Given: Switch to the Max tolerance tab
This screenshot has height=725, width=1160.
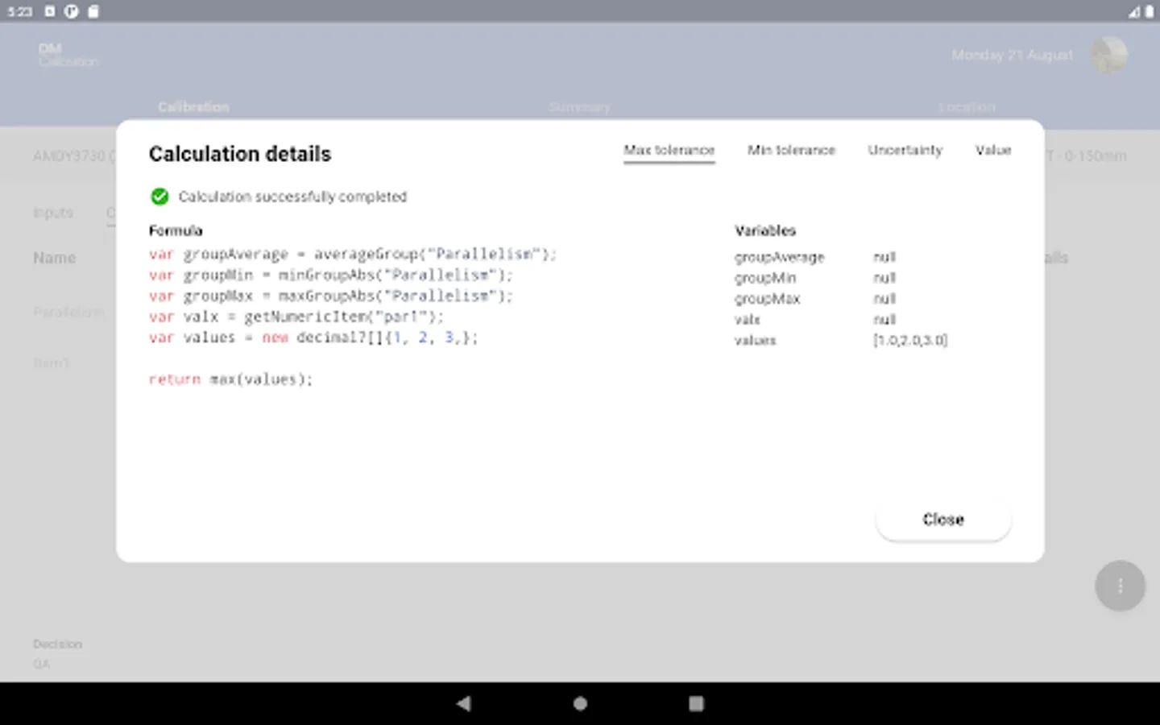Looking at the screenshot, I should pos(669,151).
